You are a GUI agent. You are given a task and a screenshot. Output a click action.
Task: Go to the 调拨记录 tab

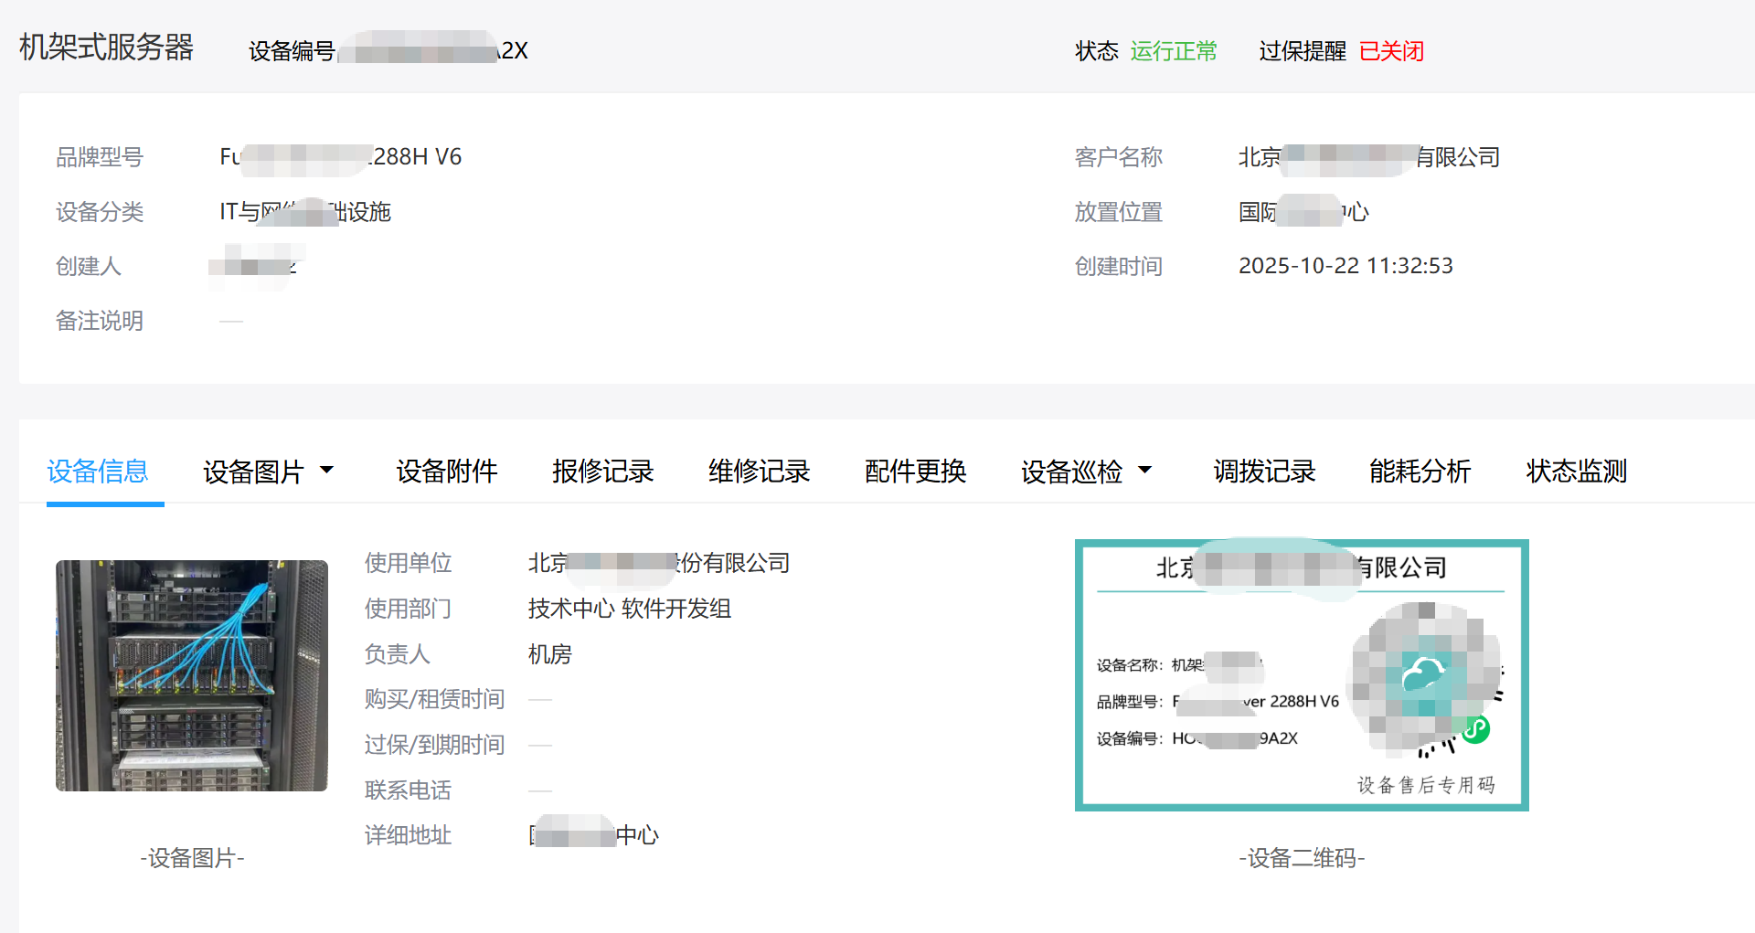(1265, 472)
